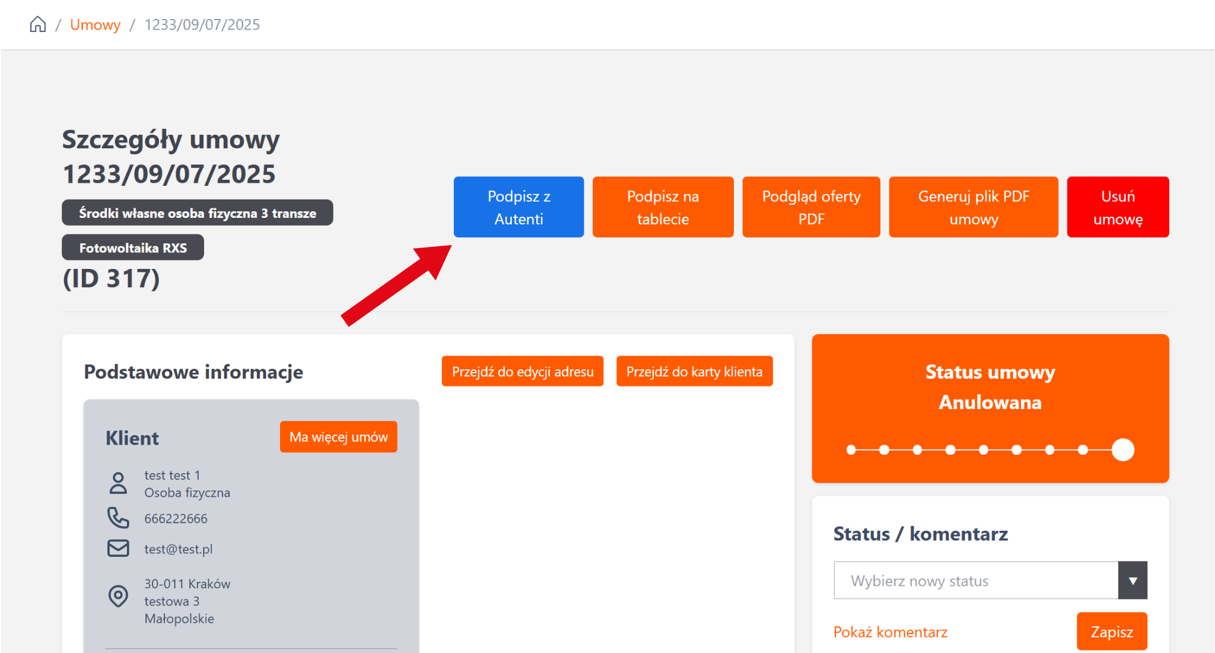
Task: Save the status with the Zapisz button
Action: coord(1111,632)
